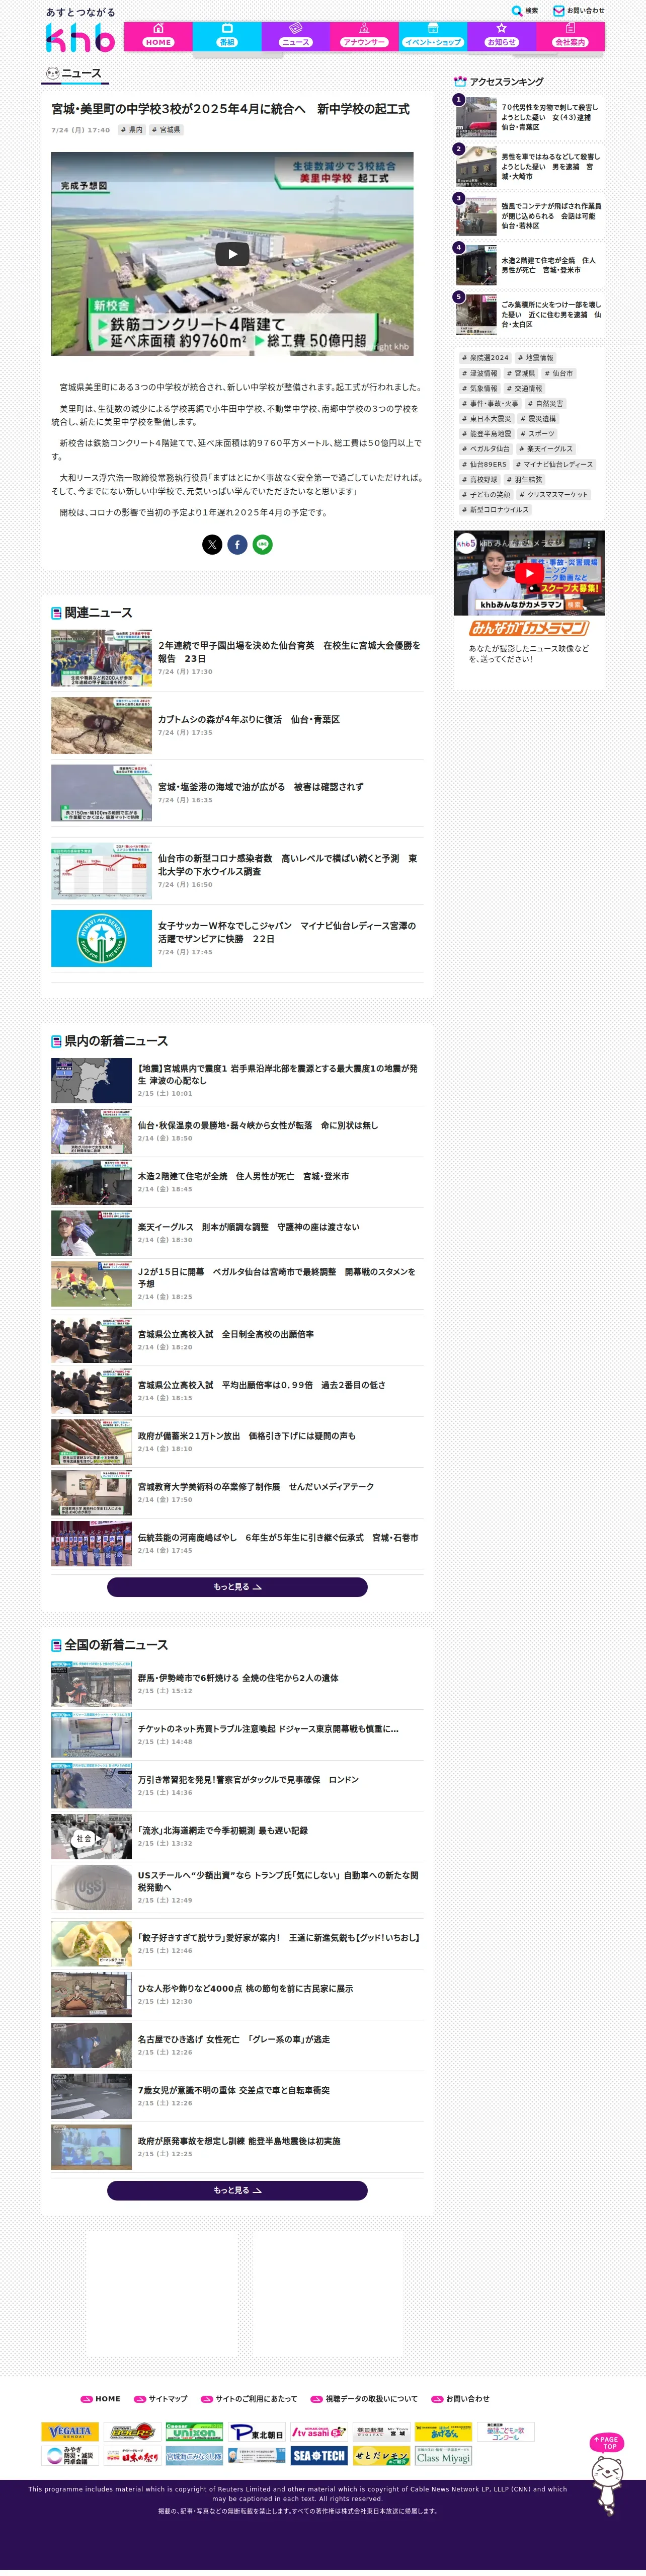Open 群馬・伊勢崎市で6軒焼ける headline
The image size is (646, 2576).
(x=237, y=1678)
